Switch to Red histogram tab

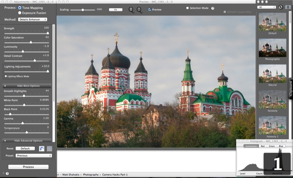point(263,146)
